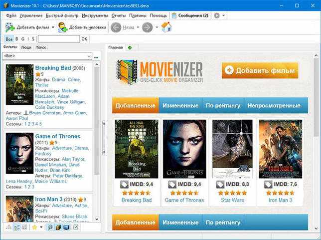Click the tag icon beside Breaking Bad IMDB 9,4
Image resolution: width=321 pixels, height=240 pixels.
click(124, 185)
